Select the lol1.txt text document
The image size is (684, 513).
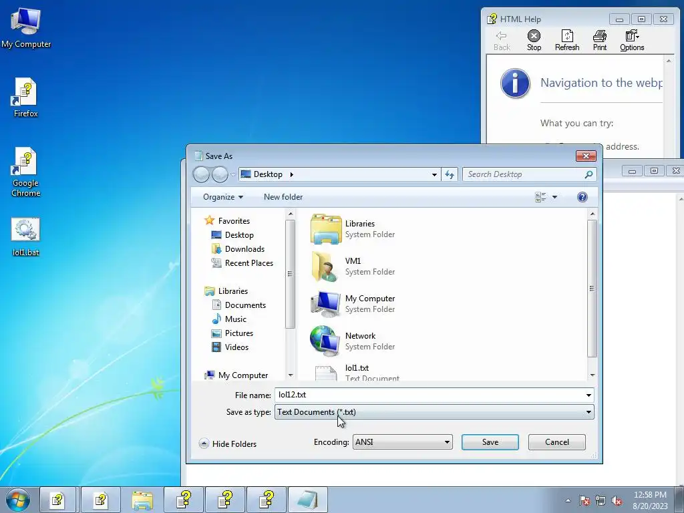coord(357,372)
